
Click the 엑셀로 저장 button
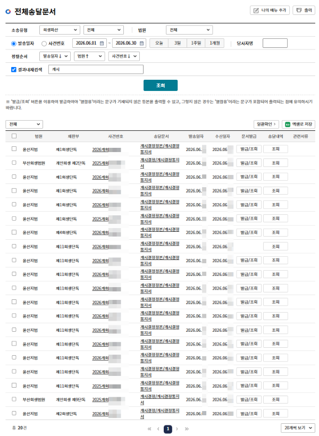(x=299, y=124)
